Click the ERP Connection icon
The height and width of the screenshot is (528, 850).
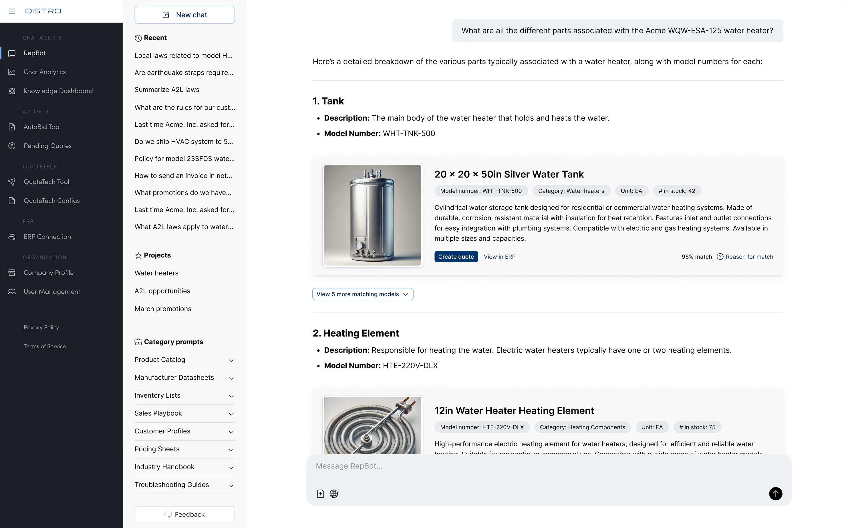click(x=12, y=237)
